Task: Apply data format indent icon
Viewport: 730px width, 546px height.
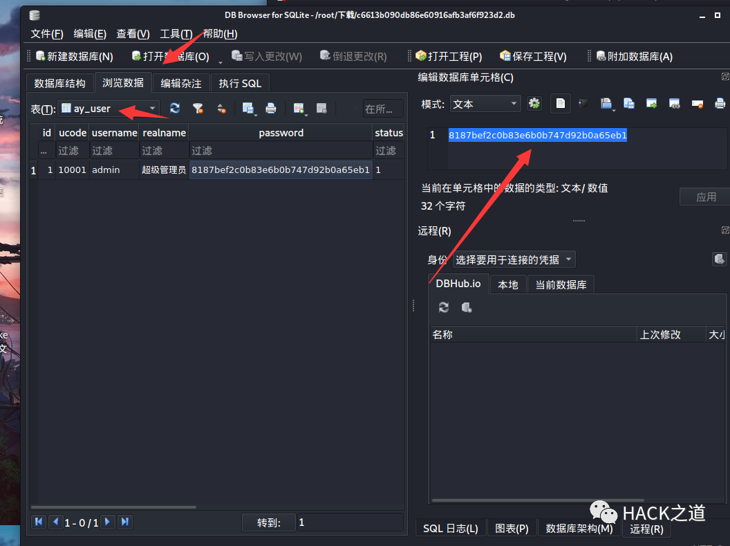Action: 583,103
